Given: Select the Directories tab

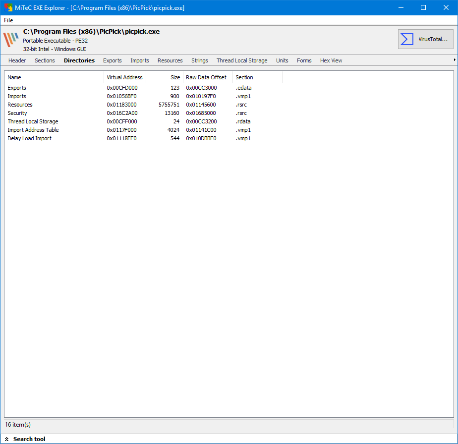Looking at the screenshot, I should coord(79,60).
